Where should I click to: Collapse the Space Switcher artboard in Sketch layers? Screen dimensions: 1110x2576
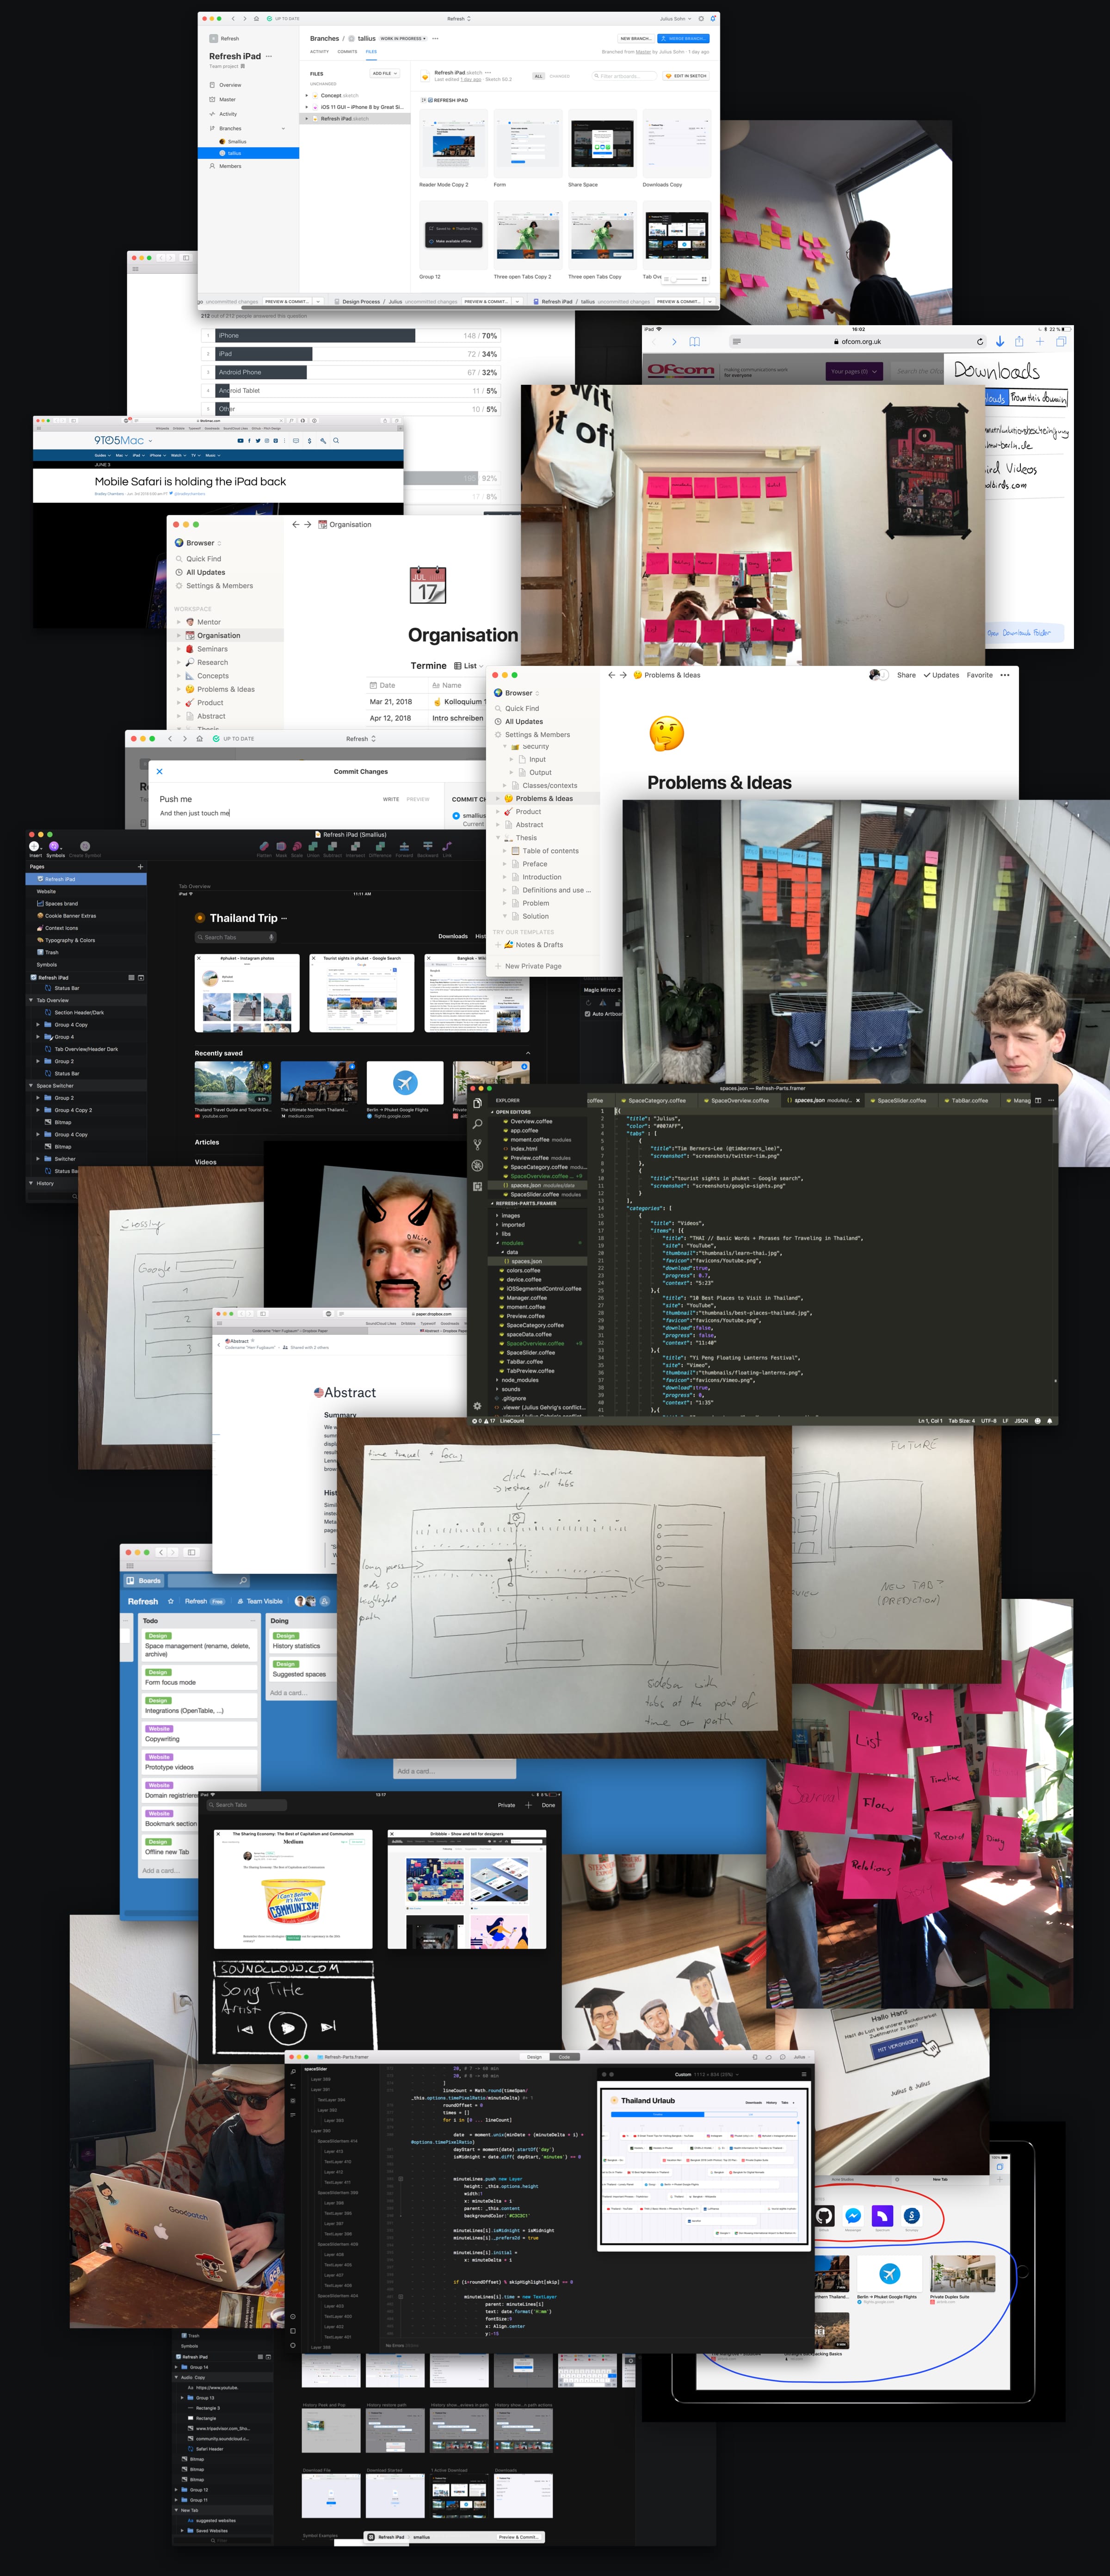coord(31,1085)
